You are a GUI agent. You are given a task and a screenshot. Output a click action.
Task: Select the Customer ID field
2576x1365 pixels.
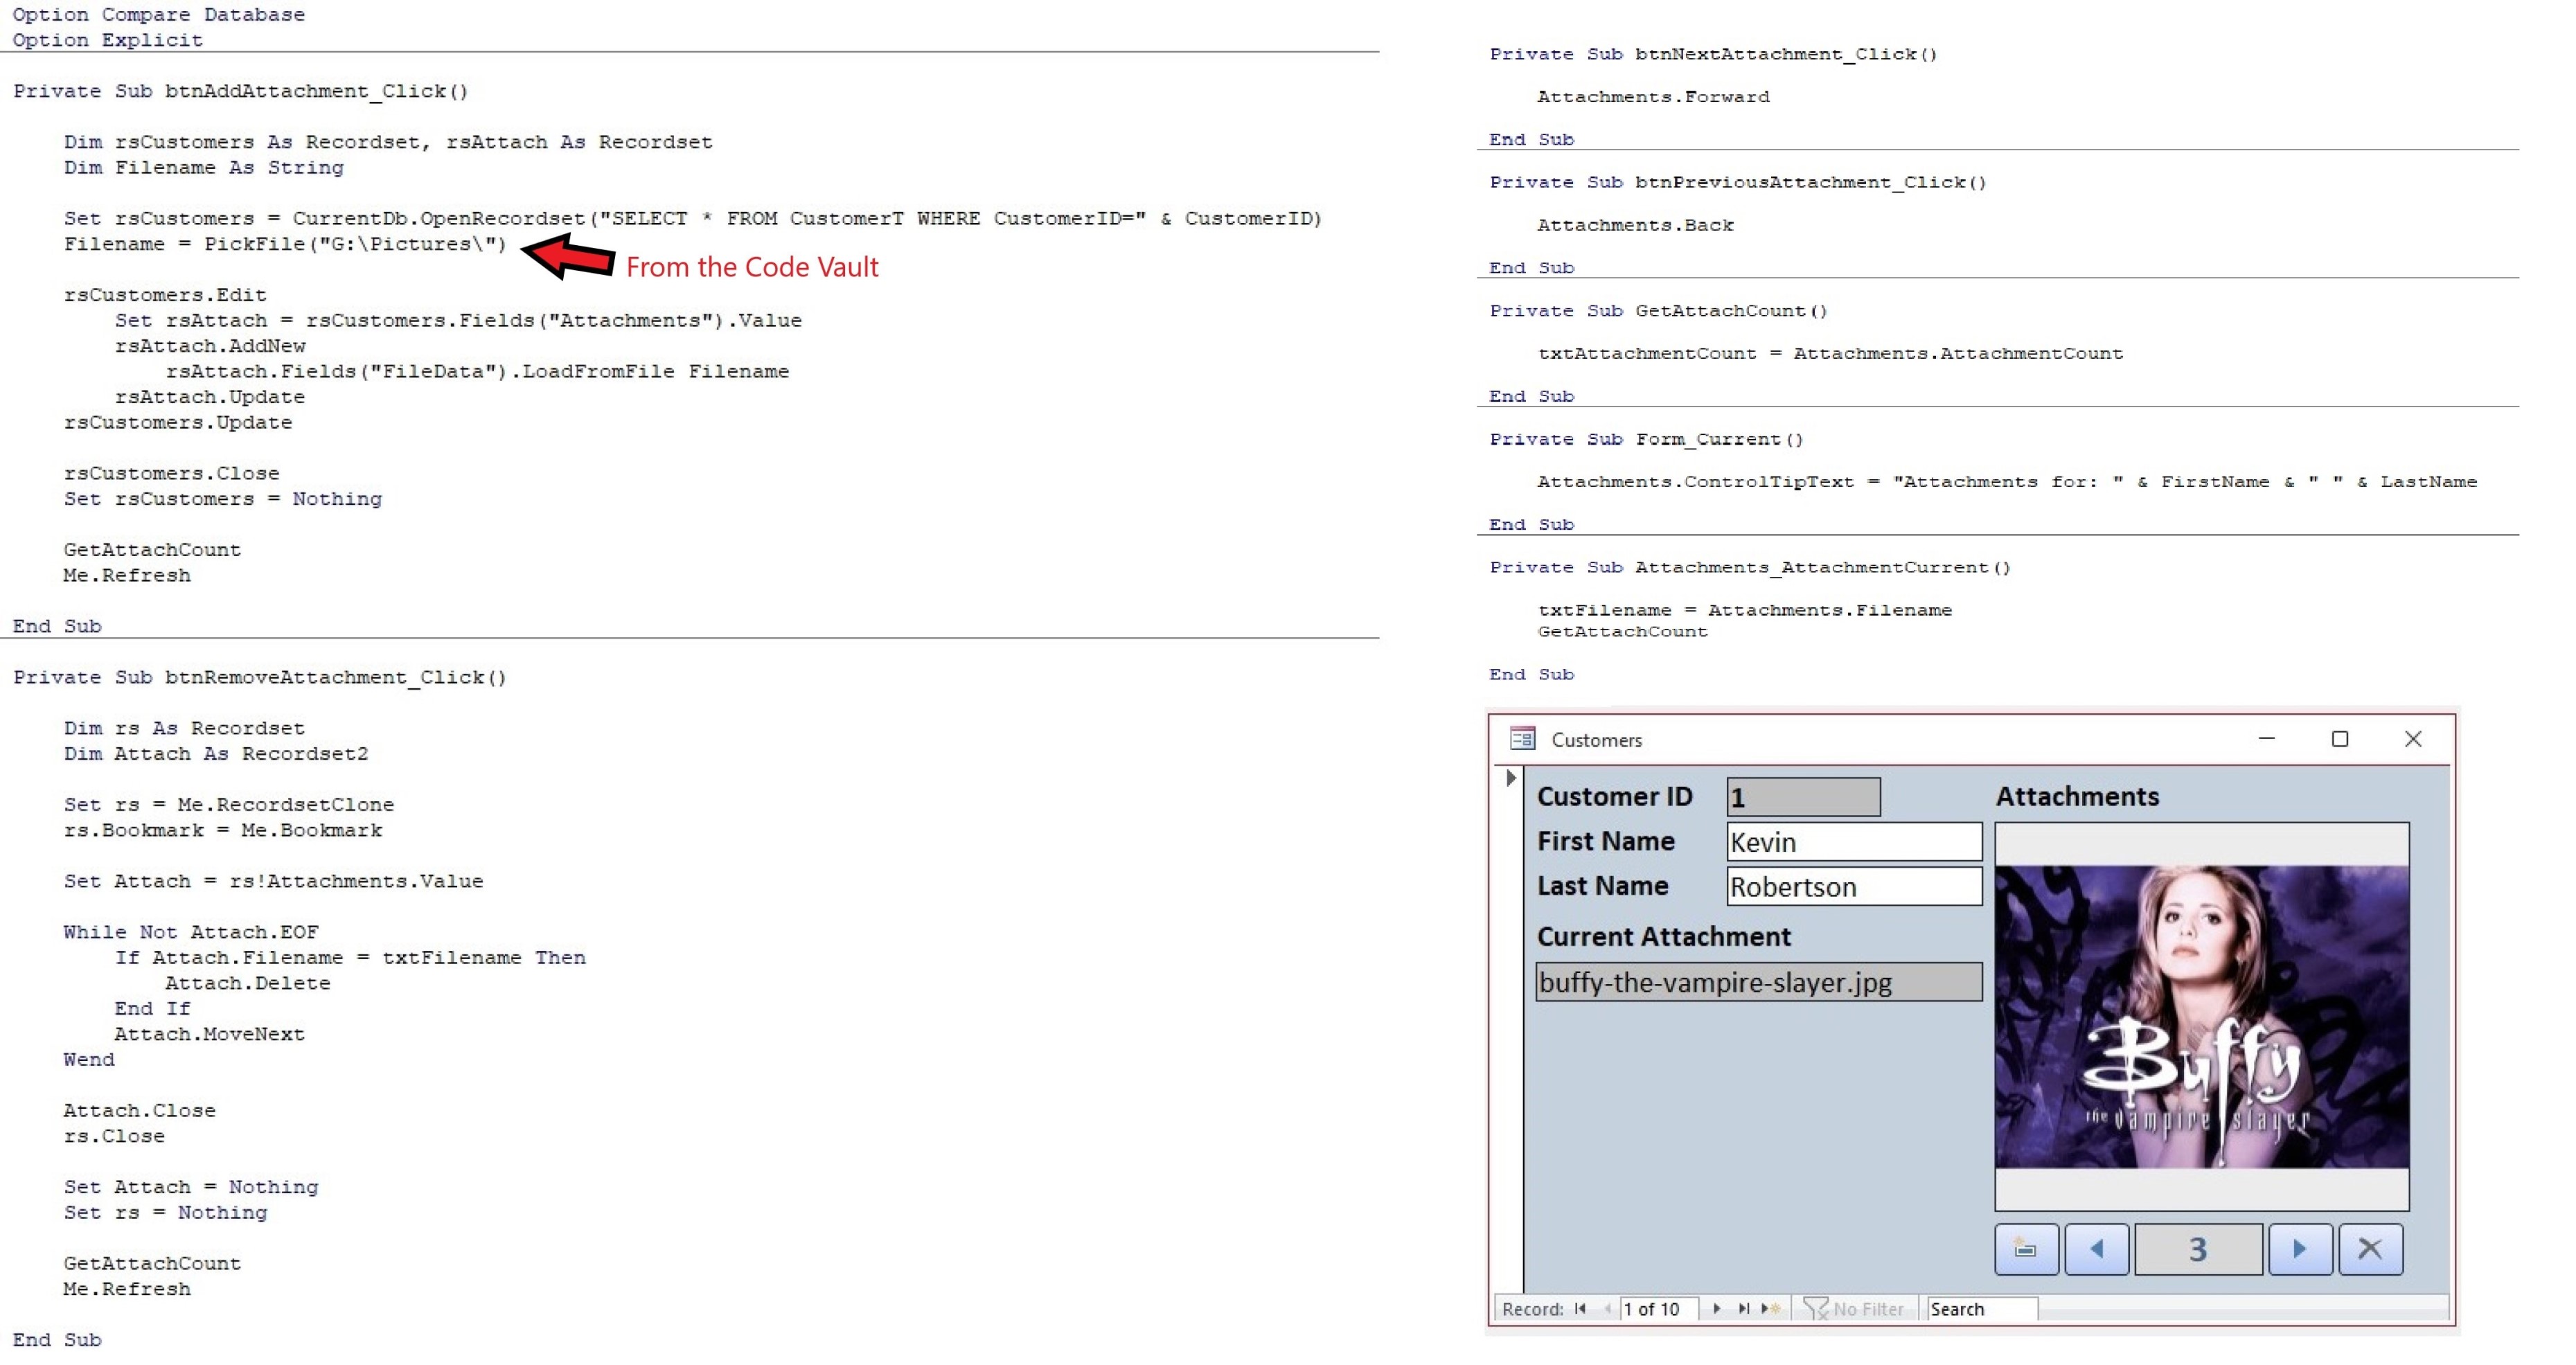[1802, 797]
